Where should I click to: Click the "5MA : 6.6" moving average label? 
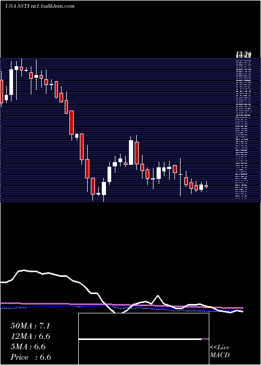point(28,347)
